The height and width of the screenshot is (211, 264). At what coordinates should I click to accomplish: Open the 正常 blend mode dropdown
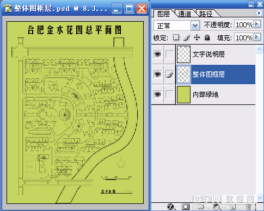(195, 26)
